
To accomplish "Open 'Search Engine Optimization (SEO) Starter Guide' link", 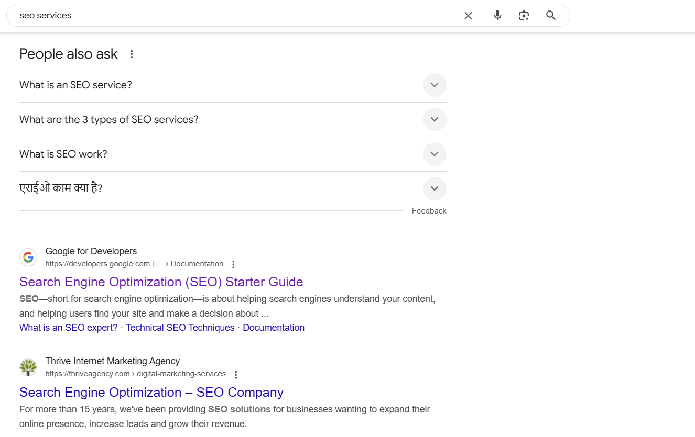I will click(161, 282).
